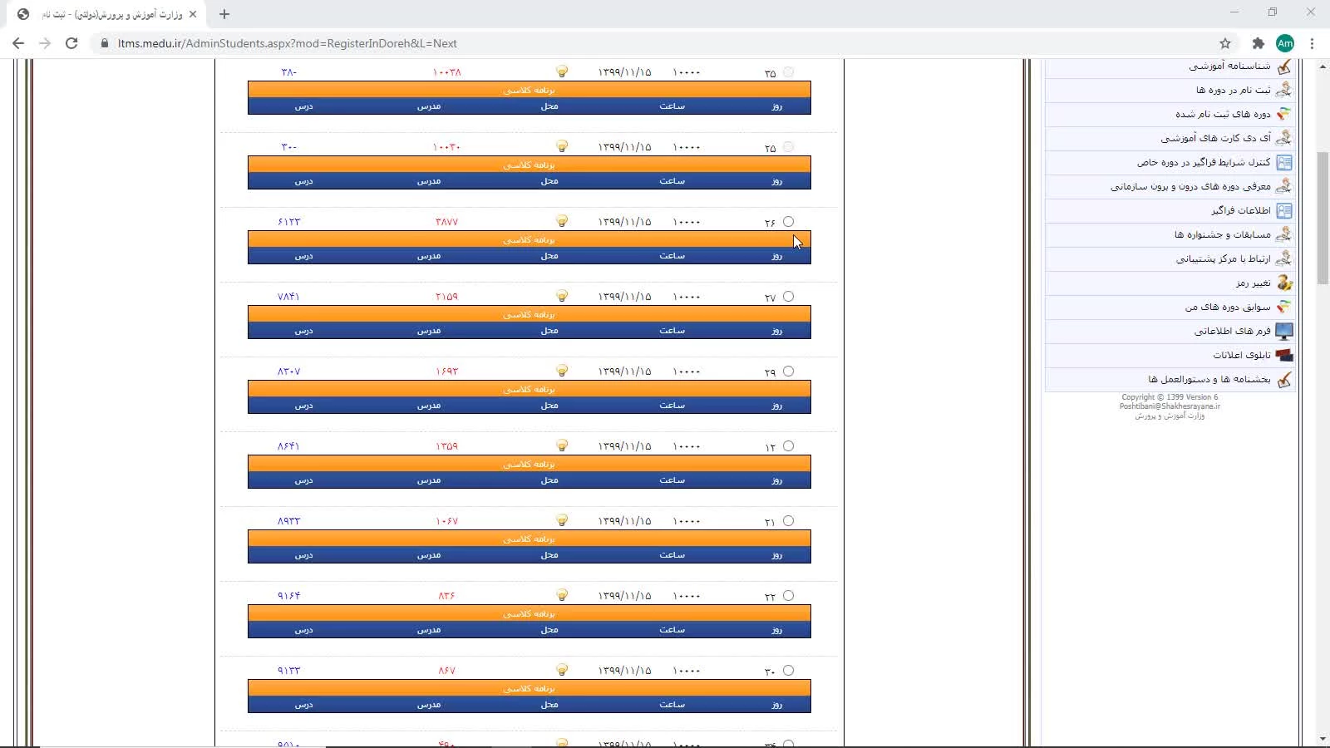The height and width of the screenshot is (748, 1330).
Task: Click the board icon next to تابلوی اعلانات
Action: (1284, 356)
